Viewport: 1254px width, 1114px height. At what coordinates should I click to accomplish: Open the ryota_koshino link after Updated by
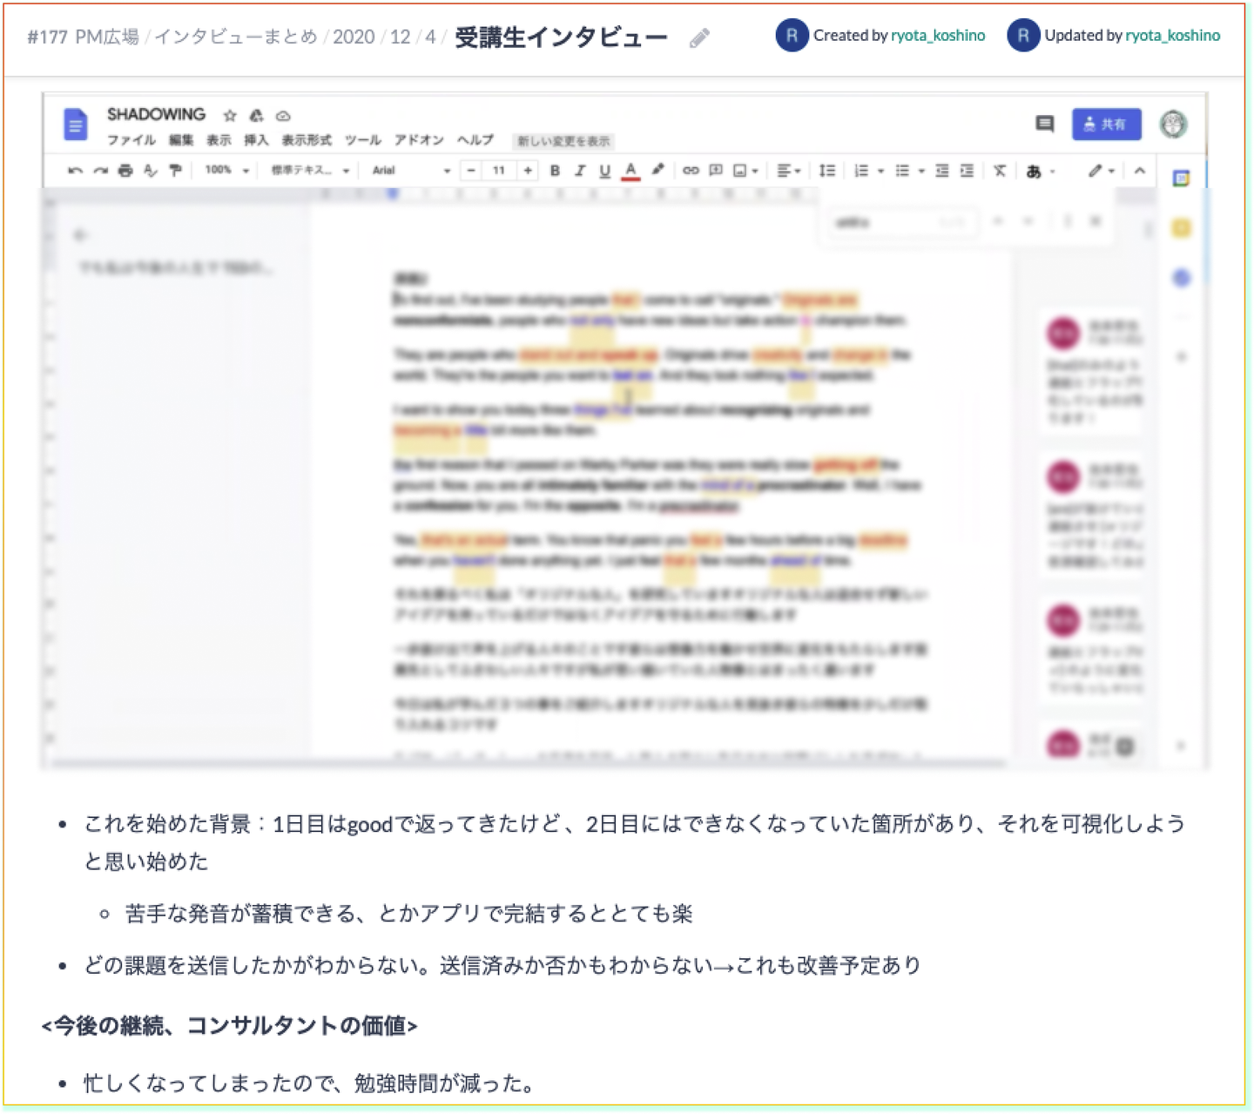pyautogui.click(x=1172, y=36)
